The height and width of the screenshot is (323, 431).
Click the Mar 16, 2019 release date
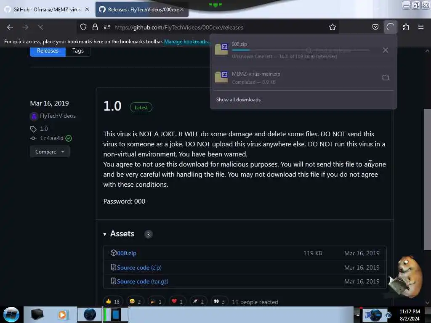(x=50, y=103)
